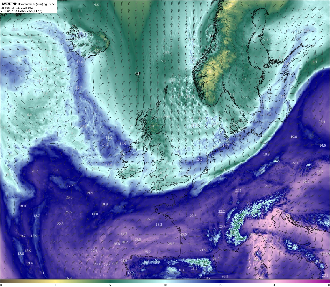
Task: Select the 3.2 value over Iceland
Action: (105, 39)
